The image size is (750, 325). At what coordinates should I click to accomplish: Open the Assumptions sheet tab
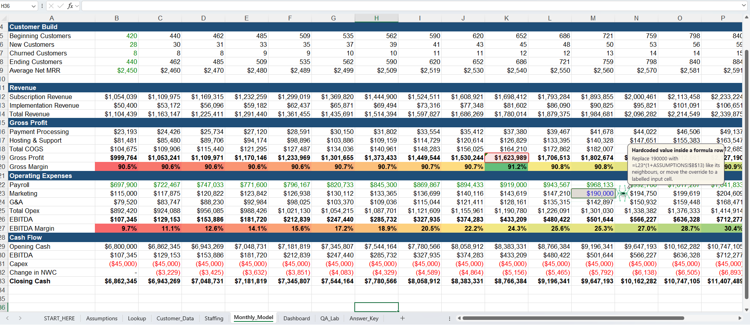102,318
